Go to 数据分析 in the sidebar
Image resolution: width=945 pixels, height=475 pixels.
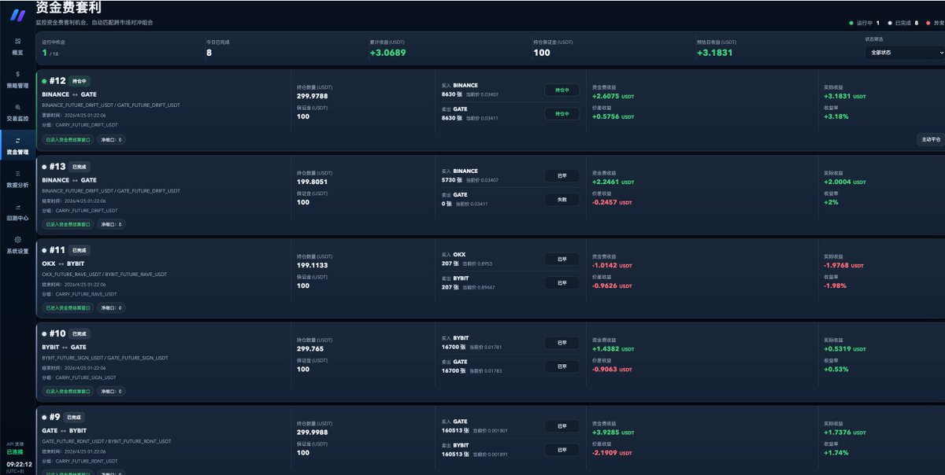pyautogui.click(x=17, y=179)
